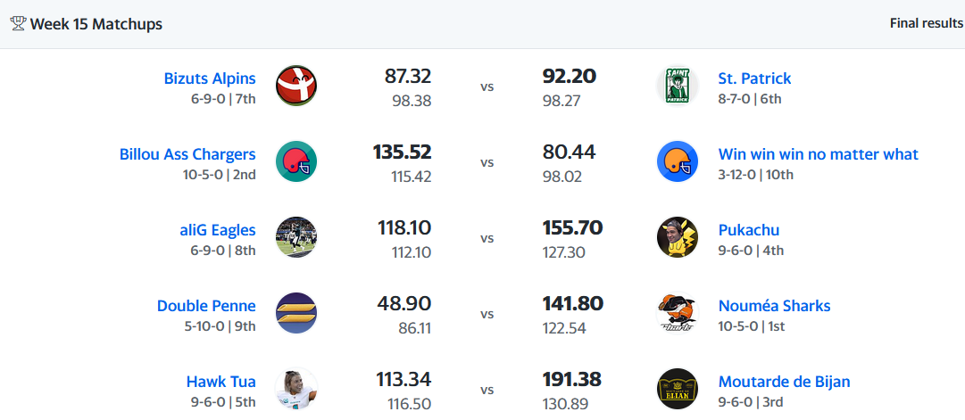The height and width of the screenshot is (420, 965).
Task: Click the Bizuts Alpins red team logo
Action: pos(296,86)
